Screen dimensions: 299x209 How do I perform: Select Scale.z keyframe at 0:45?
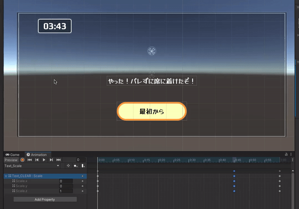(x=234, y=191)
